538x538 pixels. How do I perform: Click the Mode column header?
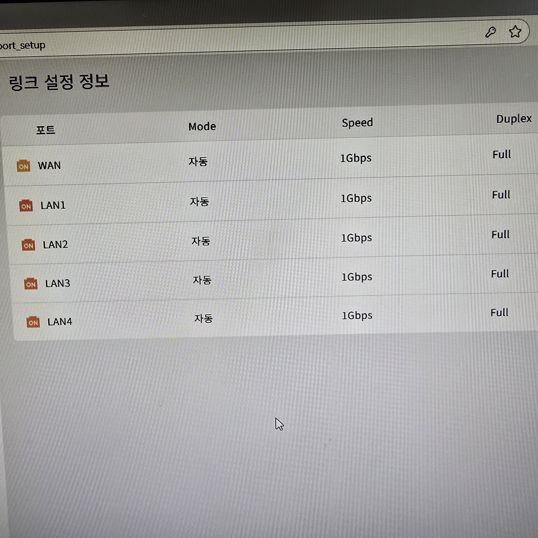pyautogui.click(x=202, y=127)
